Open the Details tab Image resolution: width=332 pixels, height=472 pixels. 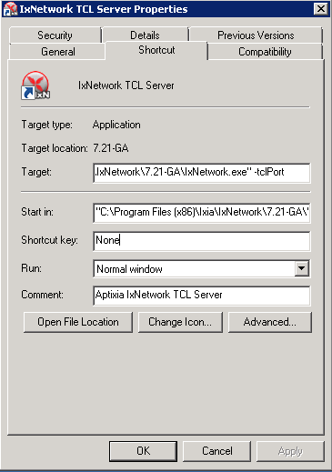[145, 35]
